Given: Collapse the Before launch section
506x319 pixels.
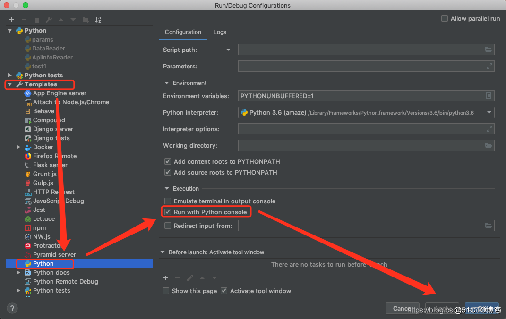Looking at the screenshot, I should coord(163,252).
